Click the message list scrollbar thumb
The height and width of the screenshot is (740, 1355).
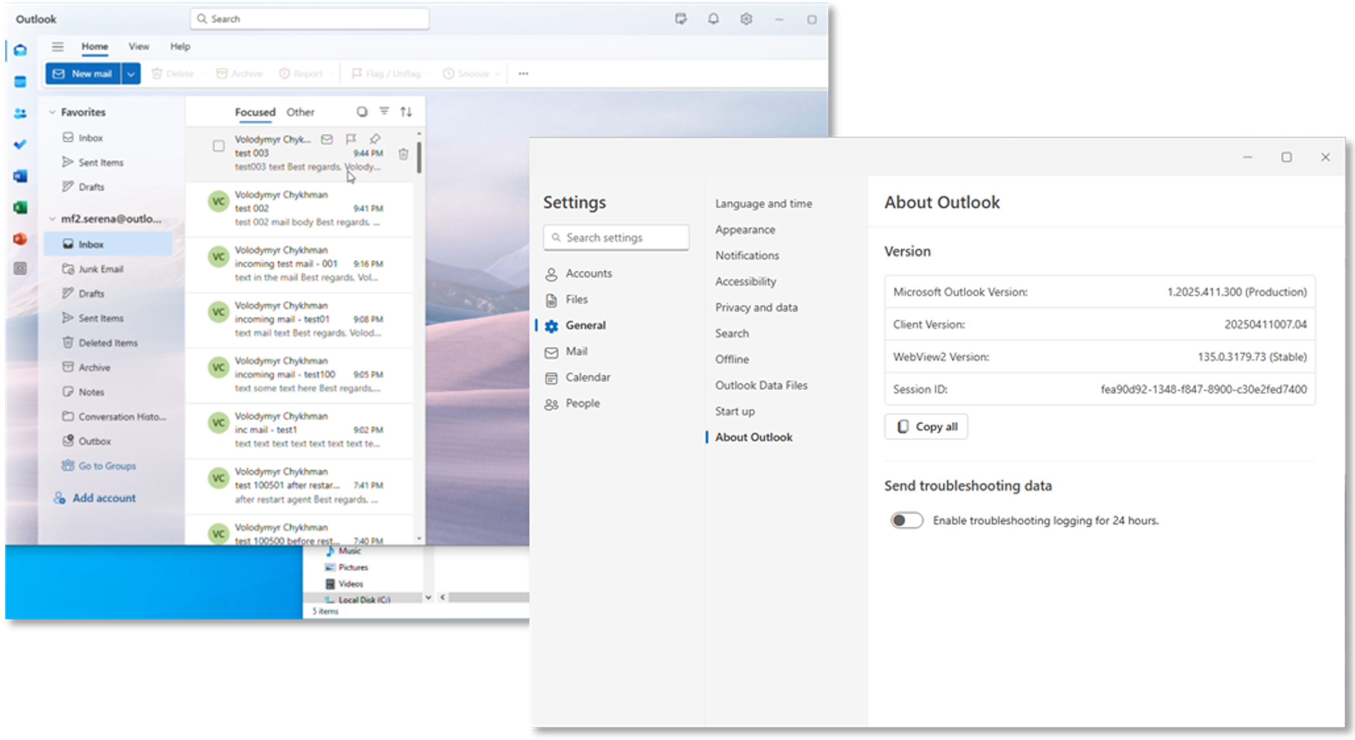[x=419, y=158]
